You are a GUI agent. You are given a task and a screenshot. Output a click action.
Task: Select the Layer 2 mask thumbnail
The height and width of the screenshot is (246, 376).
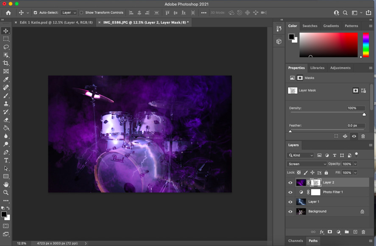315,182
